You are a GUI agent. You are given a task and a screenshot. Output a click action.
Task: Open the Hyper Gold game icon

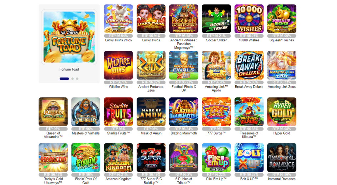click(282, 112)
